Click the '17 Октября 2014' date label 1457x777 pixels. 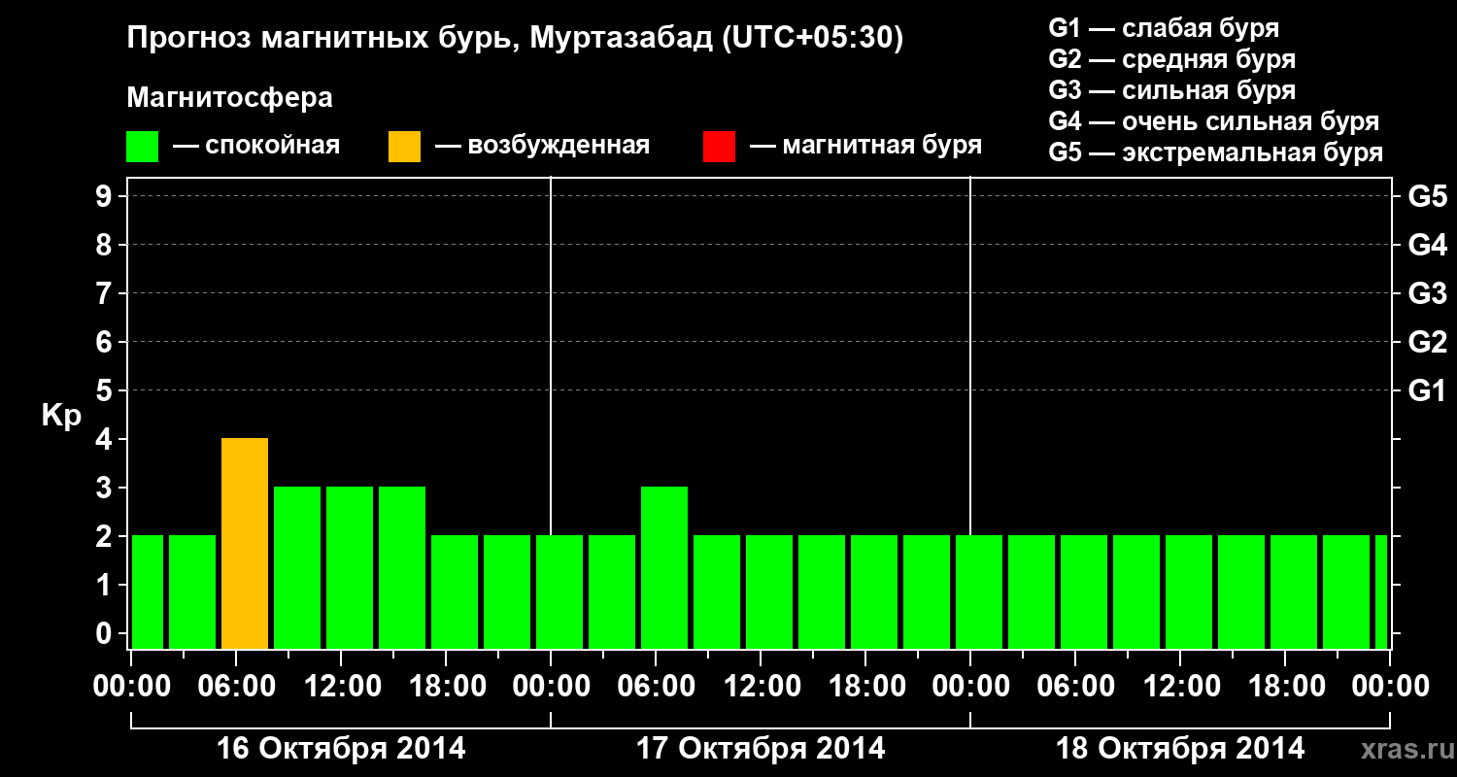point(761,748)
